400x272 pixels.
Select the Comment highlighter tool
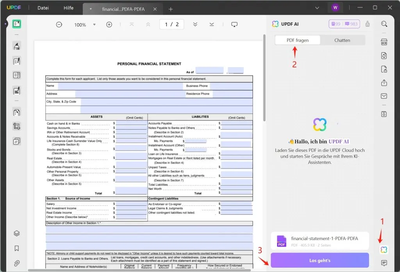point(16,46)
